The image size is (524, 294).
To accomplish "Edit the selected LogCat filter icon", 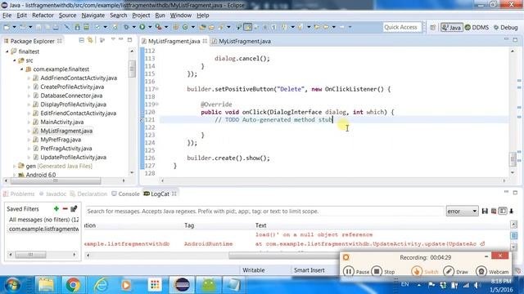I will [74, 209].
